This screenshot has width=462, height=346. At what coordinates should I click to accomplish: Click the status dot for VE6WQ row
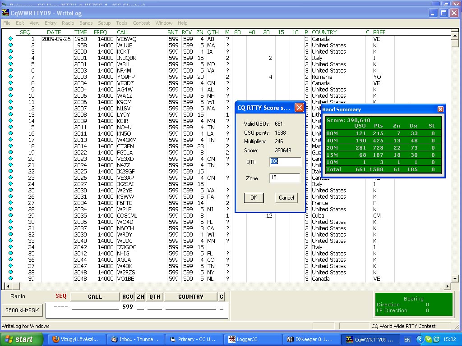(x=11, y=39)
